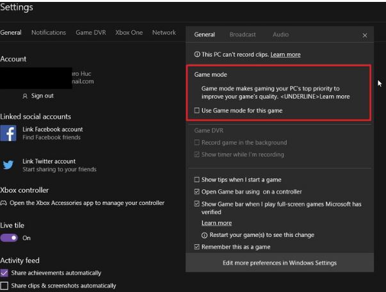Click info icon beside PC can't record clips
This screenshot has height=292, width=386.
[197, 55]
